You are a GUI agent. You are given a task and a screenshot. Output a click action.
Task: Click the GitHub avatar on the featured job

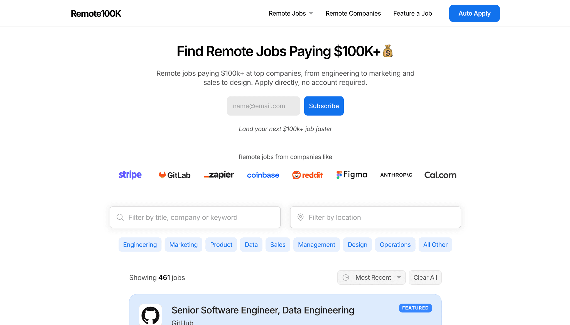coord(151,314)
